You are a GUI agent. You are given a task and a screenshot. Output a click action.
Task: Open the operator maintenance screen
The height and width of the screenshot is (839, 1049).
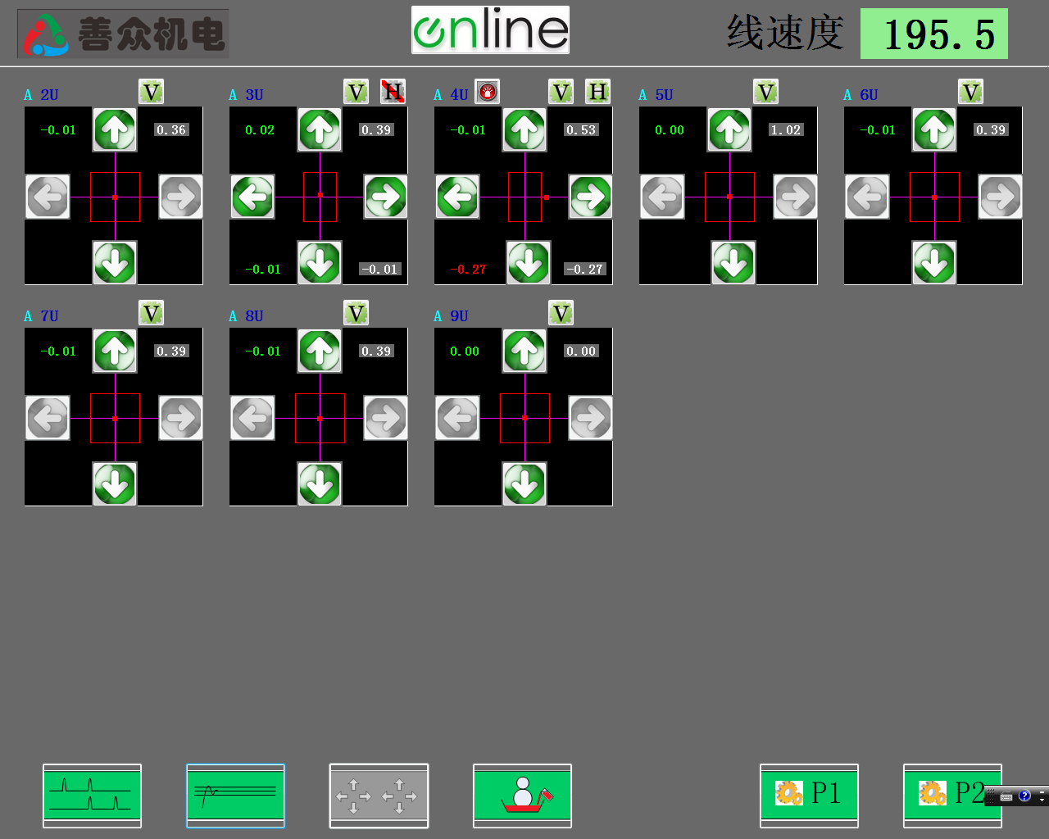point(522,796)
